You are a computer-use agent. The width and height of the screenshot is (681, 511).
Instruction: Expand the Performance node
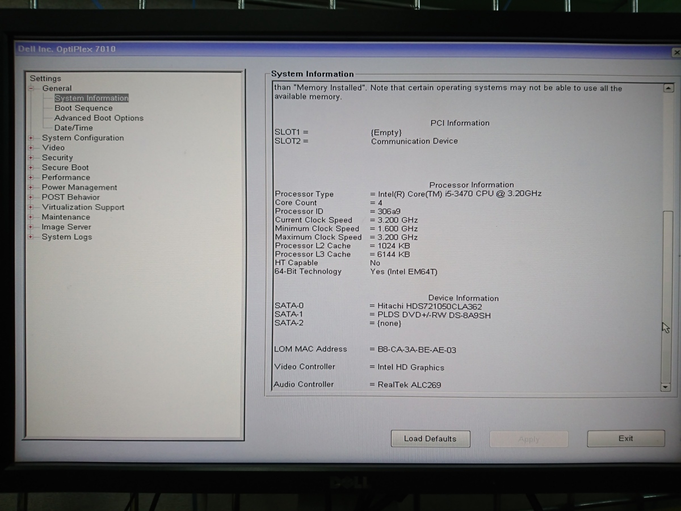coord(31,177)
